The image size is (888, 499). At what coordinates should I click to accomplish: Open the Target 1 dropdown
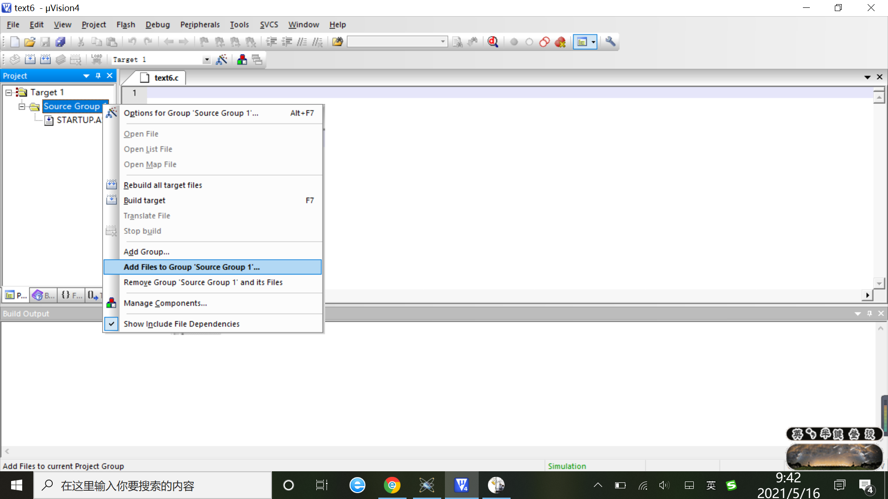click(207, 60)
